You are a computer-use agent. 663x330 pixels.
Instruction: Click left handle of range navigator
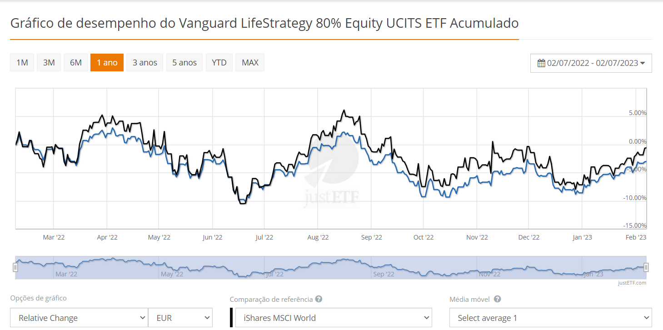click(15, 267)
